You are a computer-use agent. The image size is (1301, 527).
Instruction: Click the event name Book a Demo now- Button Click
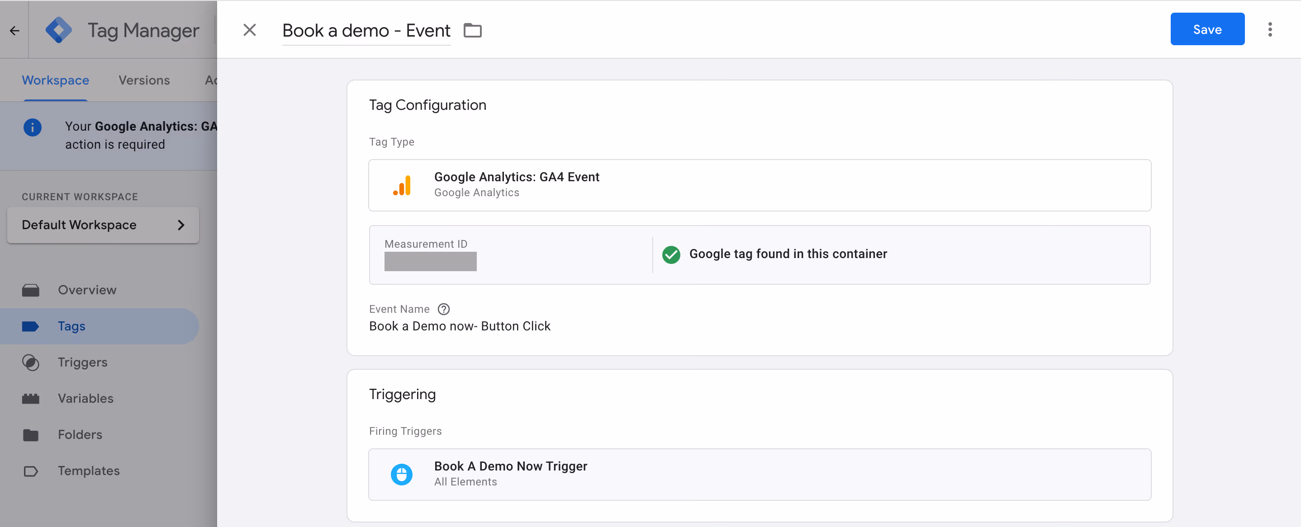point(460,326)
